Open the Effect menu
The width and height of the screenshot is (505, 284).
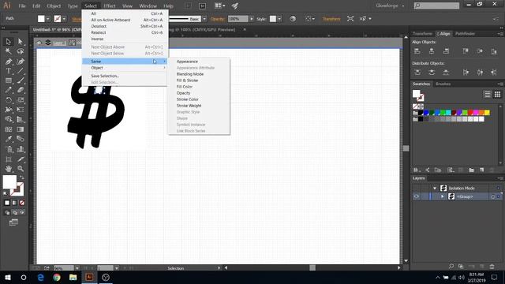[x=110, y=6]
